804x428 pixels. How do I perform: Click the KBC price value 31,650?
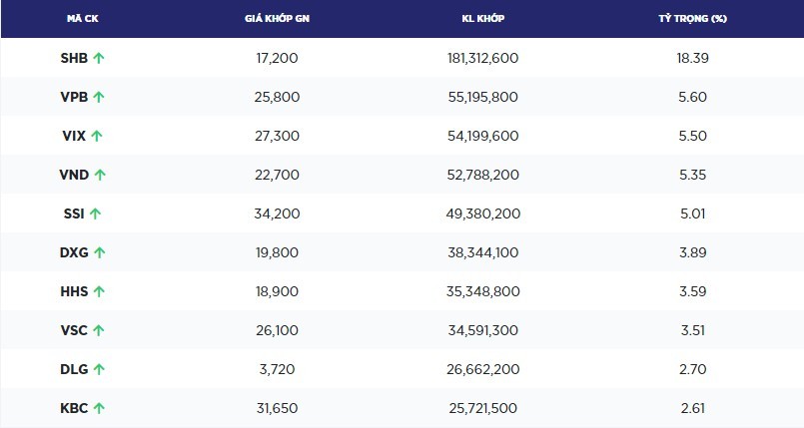277,408
